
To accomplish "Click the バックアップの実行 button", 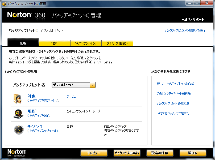I will (127, 153).
